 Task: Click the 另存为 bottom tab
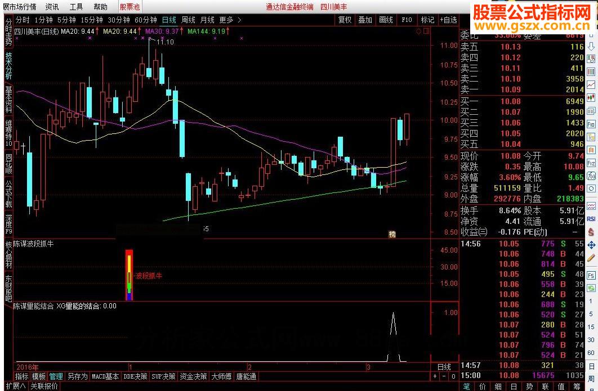click(x=77, y=376)
